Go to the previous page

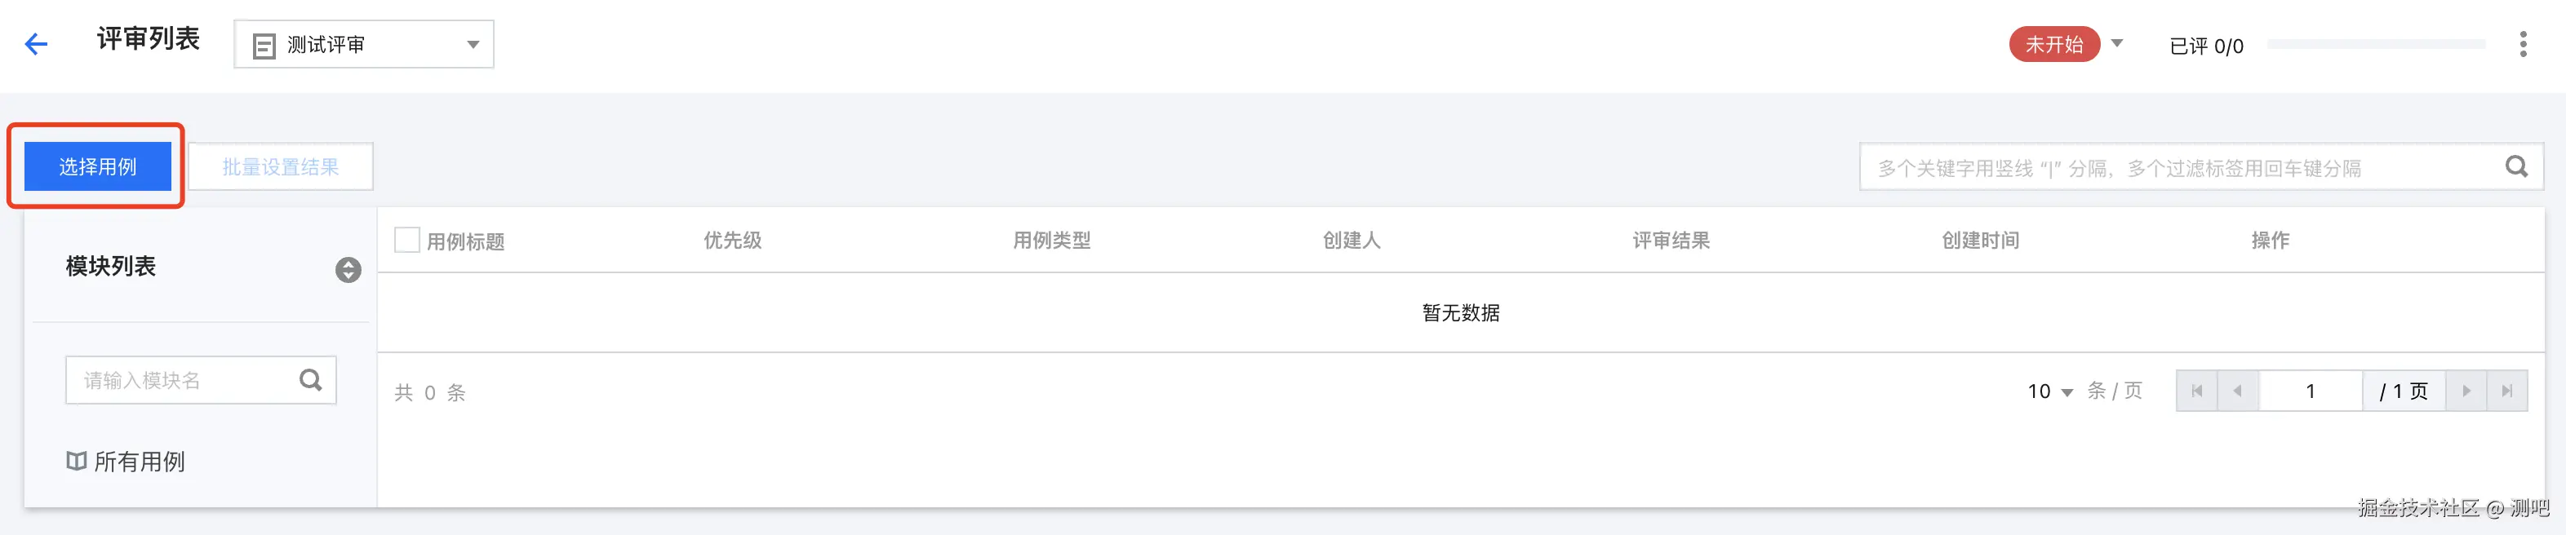tap(2237, 391)
